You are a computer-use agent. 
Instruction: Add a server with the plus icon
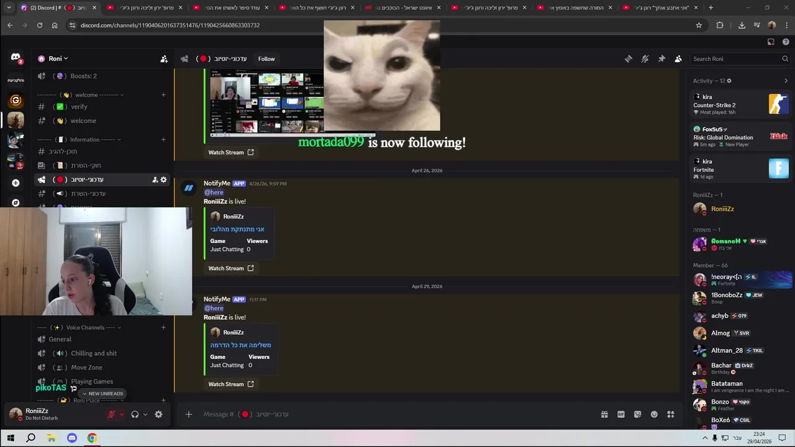[x=16, y=183]
